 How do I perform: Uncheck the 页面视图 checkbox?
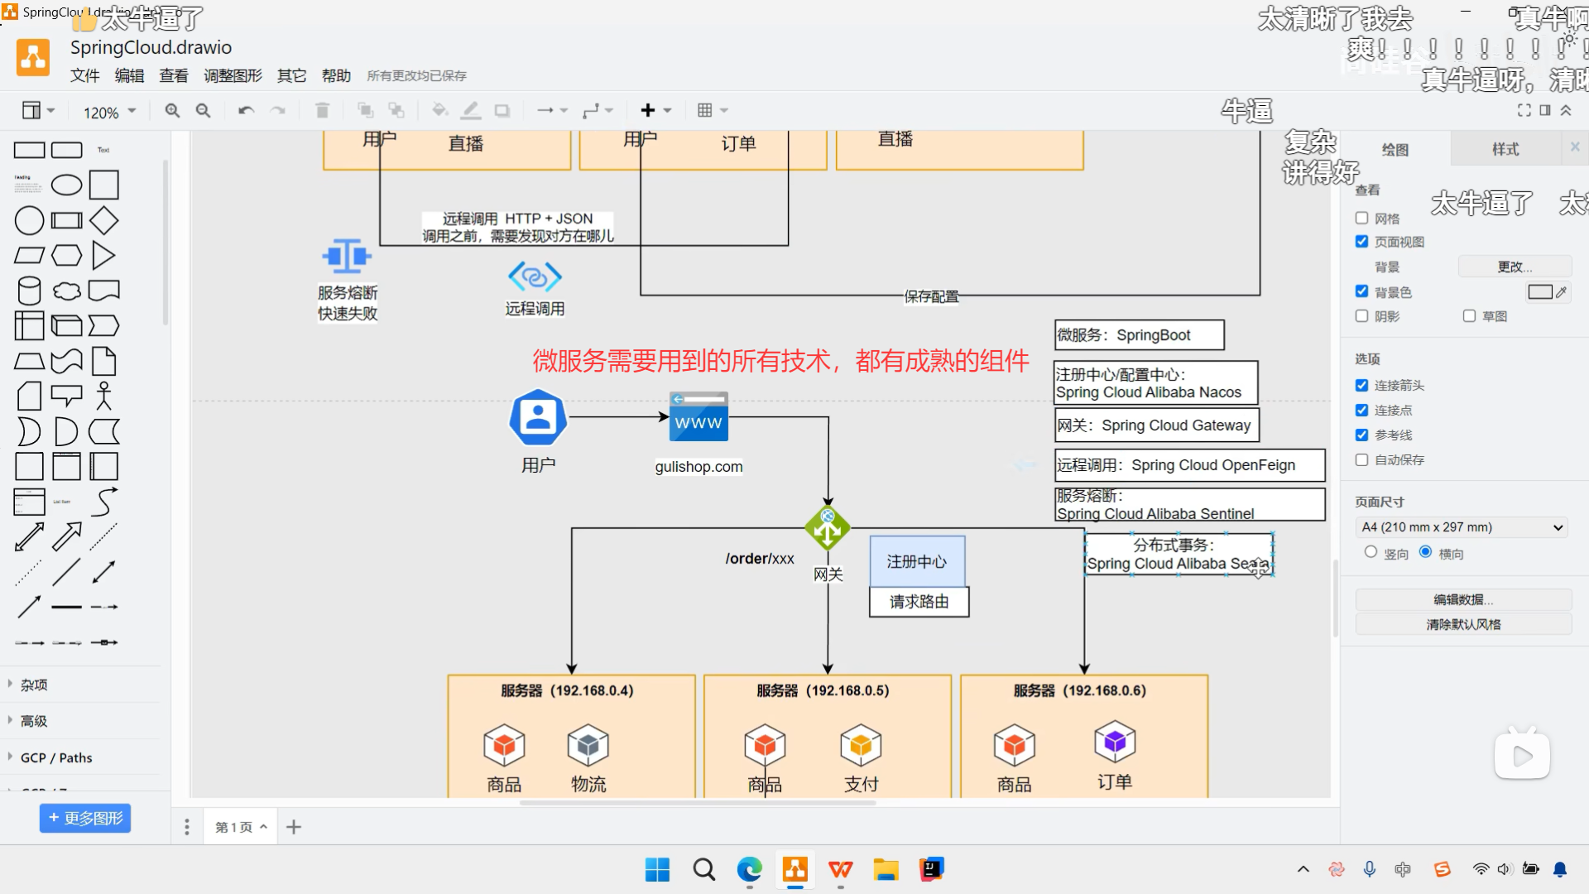coord(1361,241)
